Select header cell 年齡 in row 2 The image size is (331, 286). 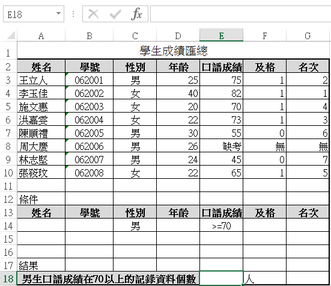click(x=178, y=66)
